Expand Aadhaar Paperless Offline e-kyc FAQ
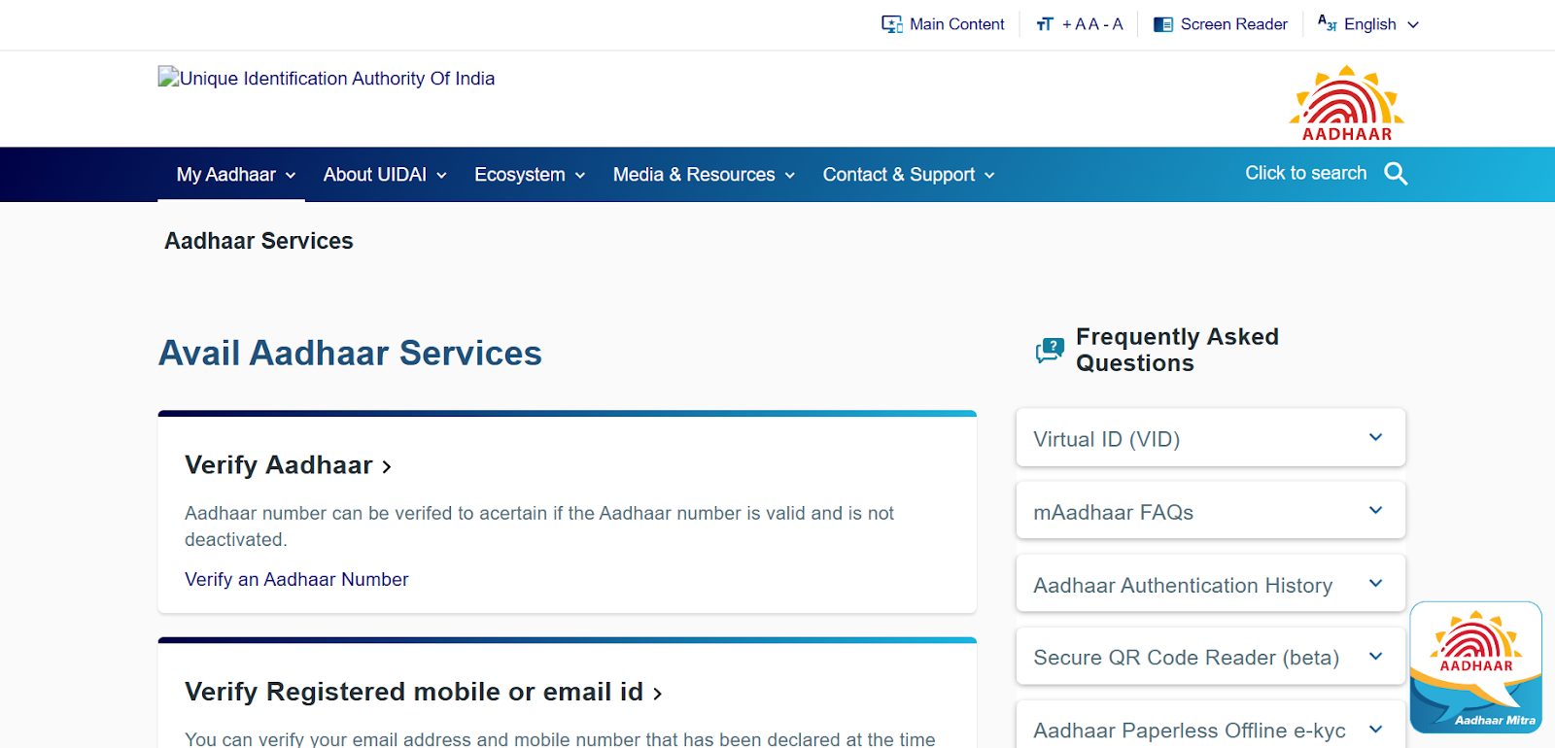The width and height of the screenshot is (1555, 748). point(1210,727)
